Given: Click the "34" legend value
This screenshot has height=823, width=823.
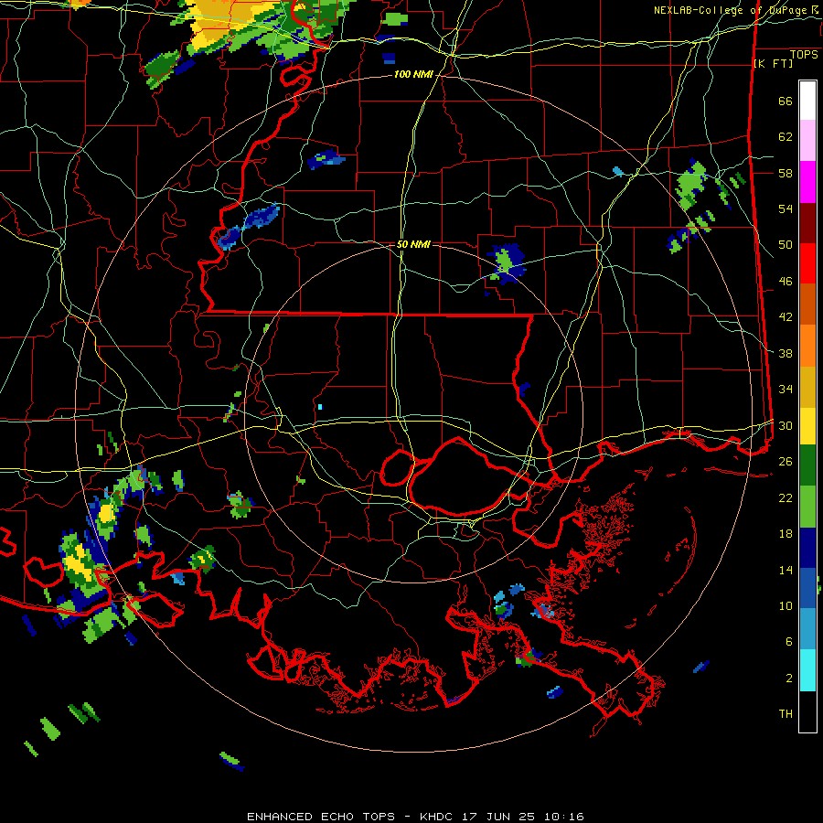Looking at the screenshot, I should 786,390.
